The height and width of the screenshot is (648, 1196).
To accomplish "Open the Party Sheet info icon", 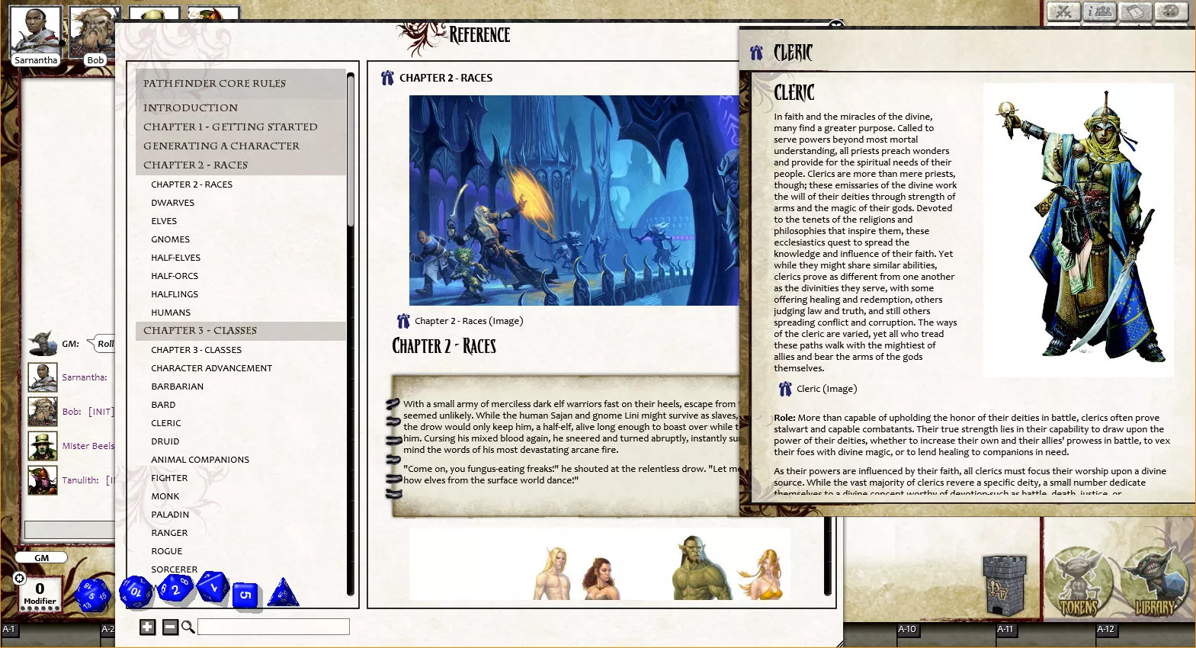I will click(x=1099, y=11).
